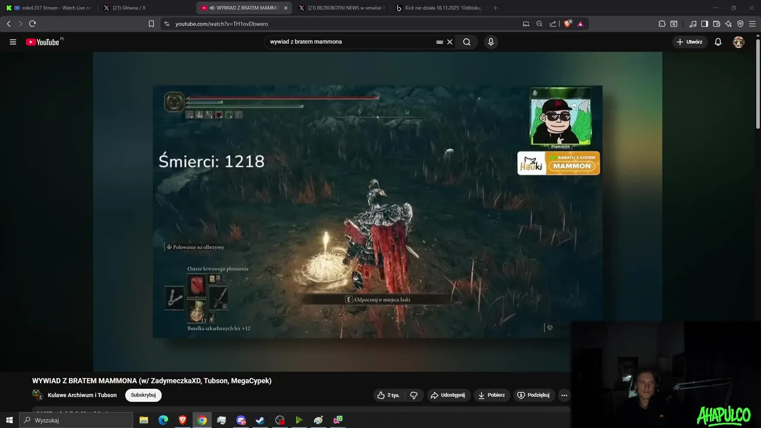
Task: Open picture-in-picture icon in address bar
Action: pos(526,24)
